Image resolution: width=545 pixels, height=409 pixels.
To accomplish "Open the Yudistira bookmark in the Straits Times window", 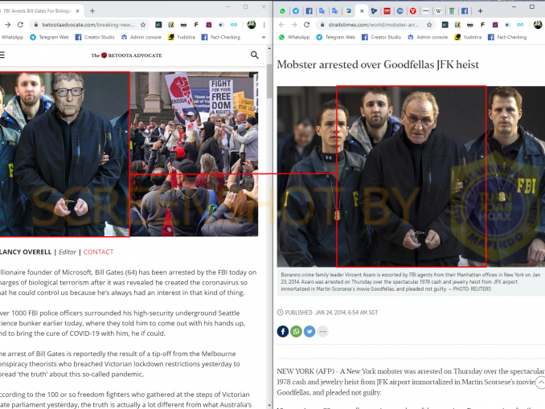I will coord(468,37).
